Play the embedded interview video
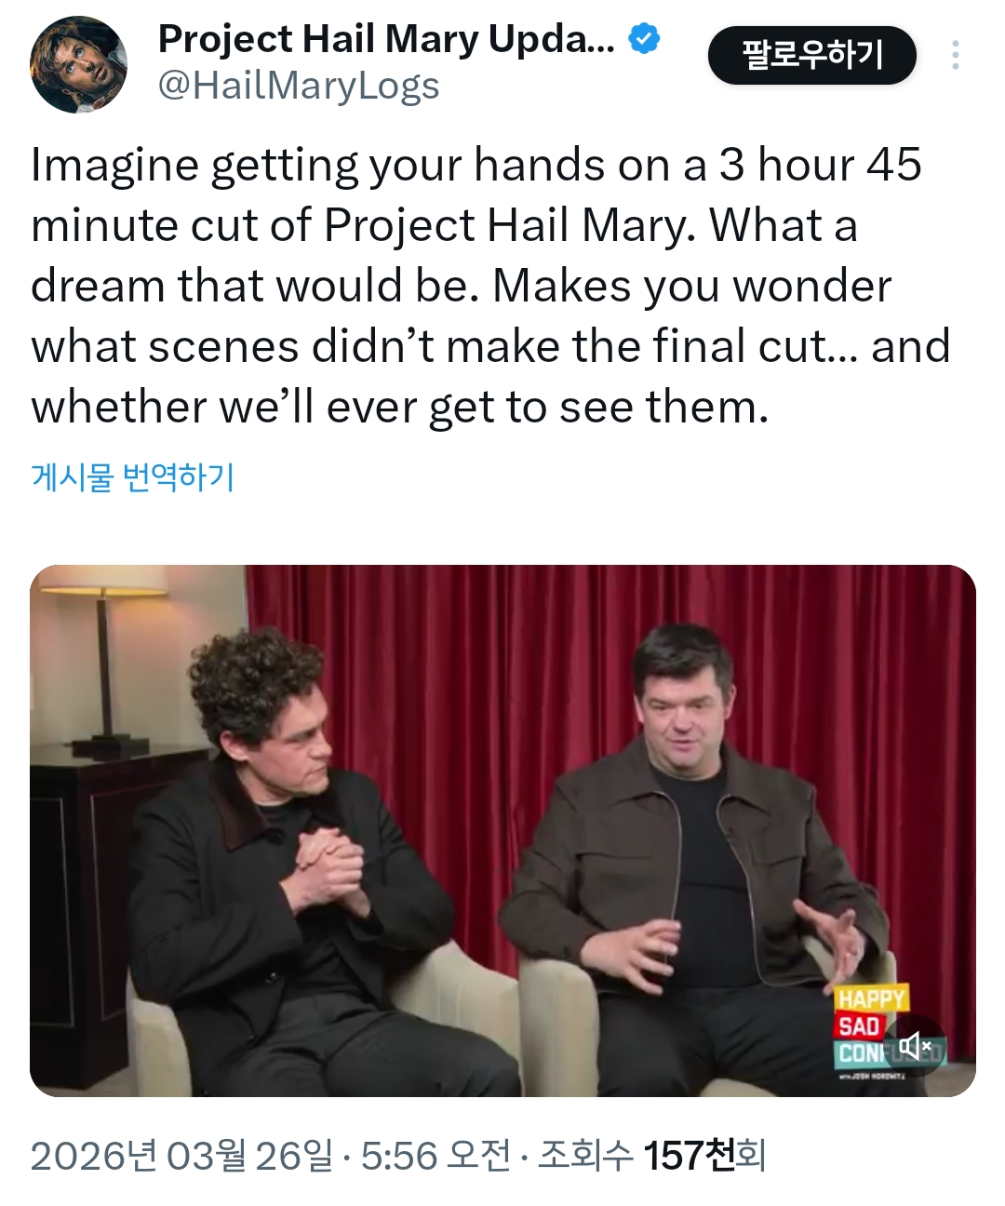The image size is (1005, 1206). point(502,830)
